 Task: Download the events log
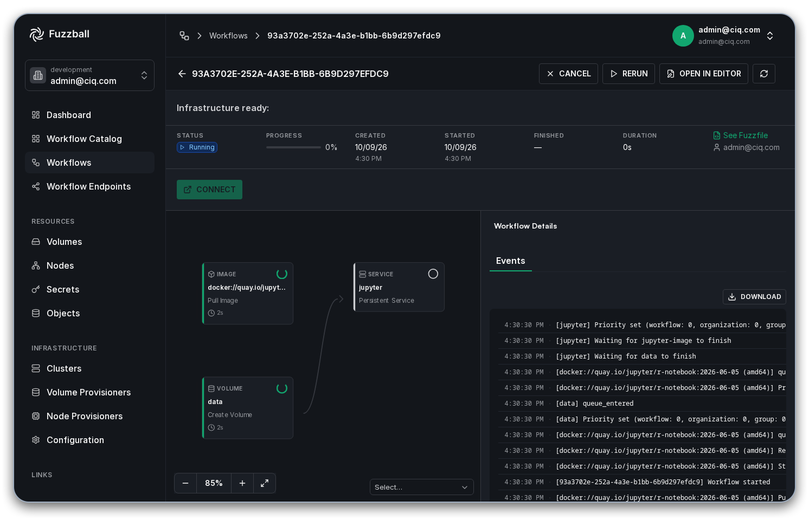coord(754,297)
